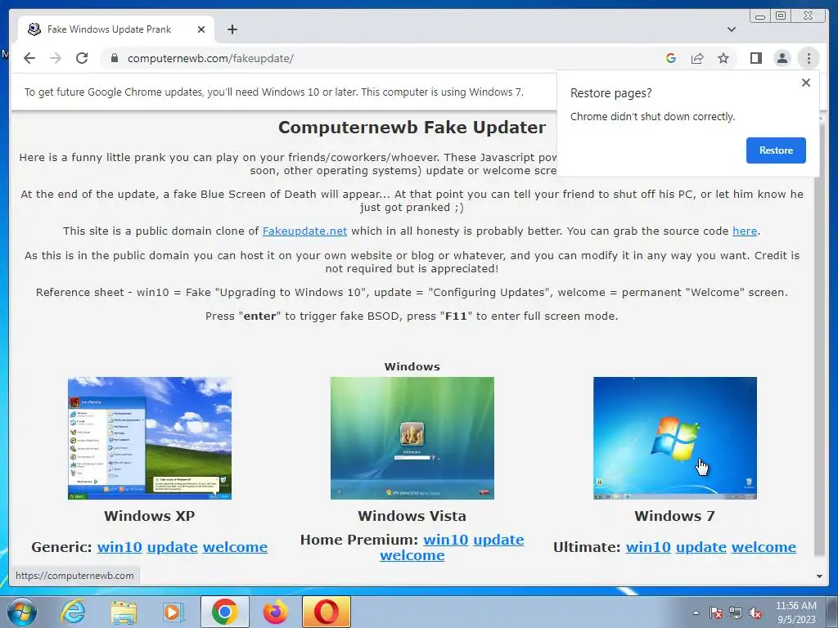Go back to the previous page
Screen dimensions: 838x628
pyautogui.click(x=29, y=58)
